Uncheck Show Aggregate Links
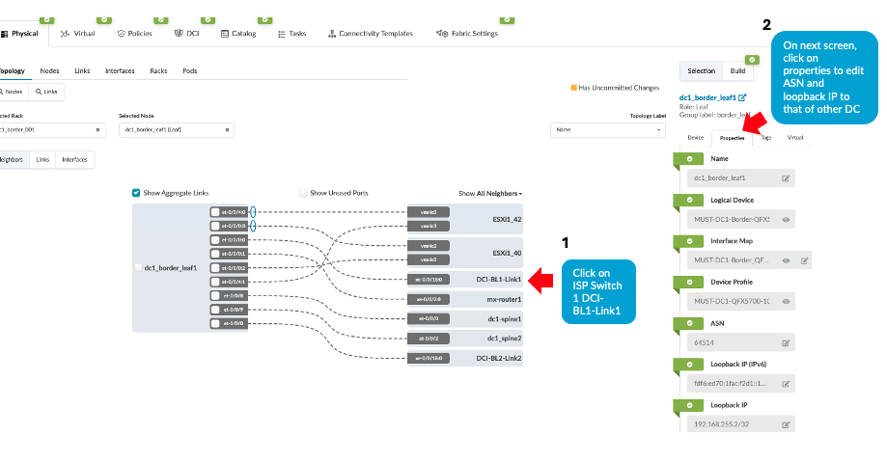887x462 pixels. click(x=136, y=193)
